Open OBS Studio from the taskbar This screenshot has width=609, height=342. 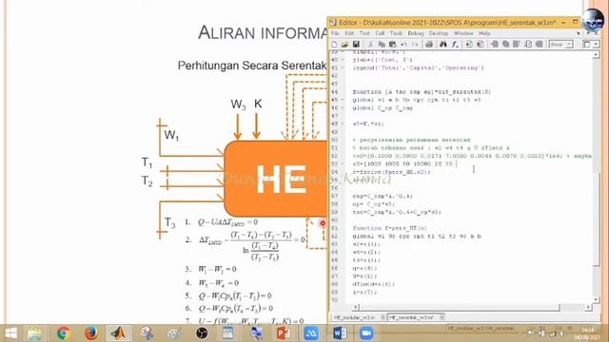202,333
